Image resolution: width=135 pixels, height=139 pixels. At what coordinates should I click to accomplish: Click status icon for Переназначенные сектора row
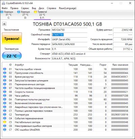(x=5, y=84)
